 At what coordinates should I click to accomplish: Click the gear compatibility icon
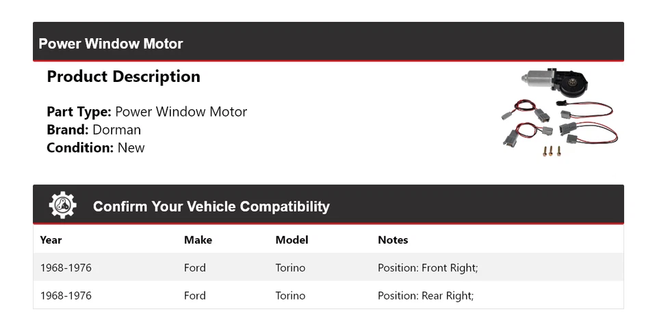[x=63, y=205]
